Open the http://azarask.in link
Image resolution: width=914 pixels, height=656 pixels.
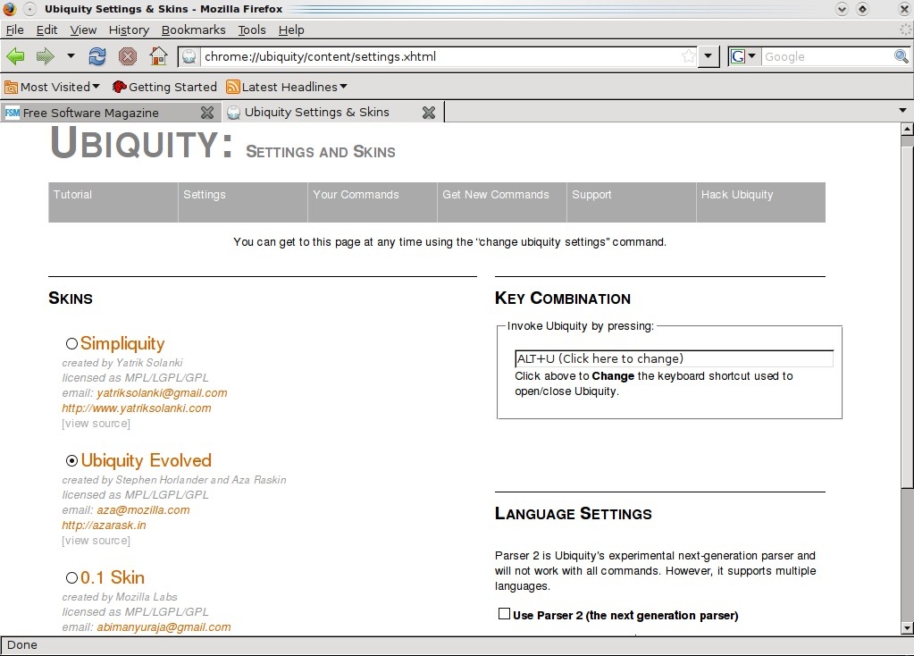click(104, 525)
